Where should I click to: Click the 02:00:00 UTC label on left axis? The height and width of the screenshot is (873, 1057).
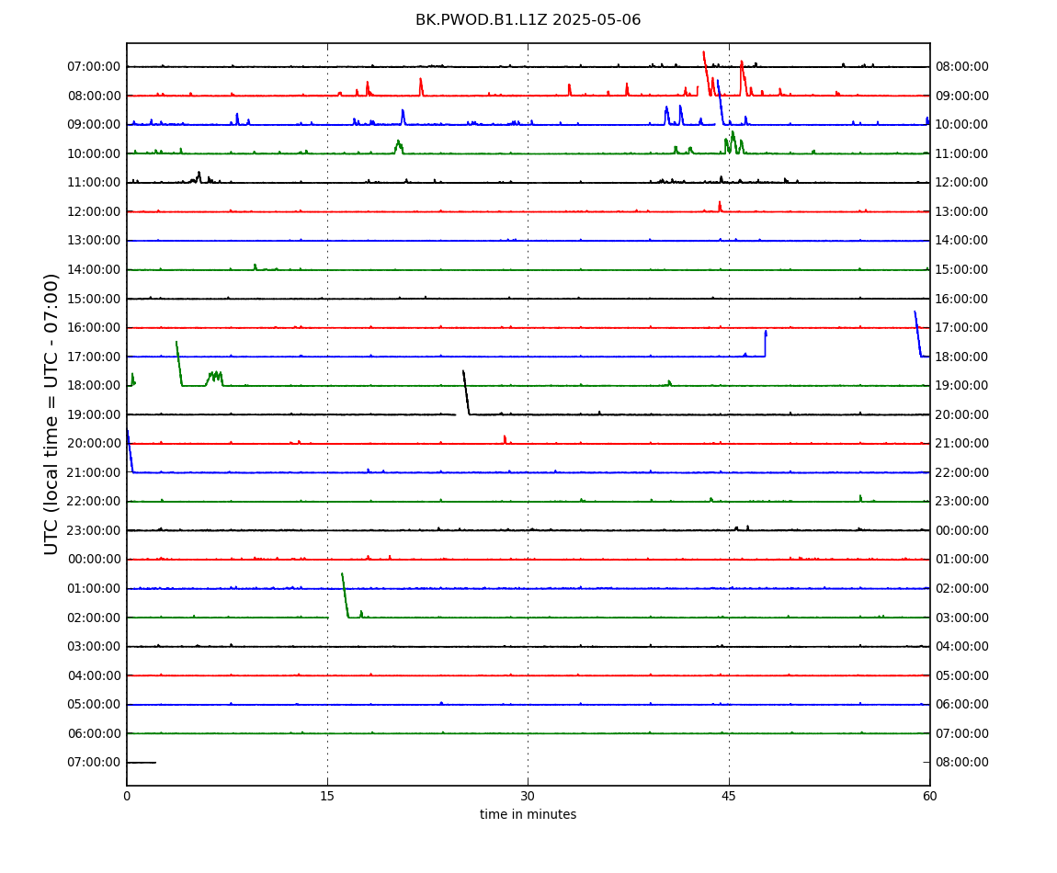pos(94,618)
